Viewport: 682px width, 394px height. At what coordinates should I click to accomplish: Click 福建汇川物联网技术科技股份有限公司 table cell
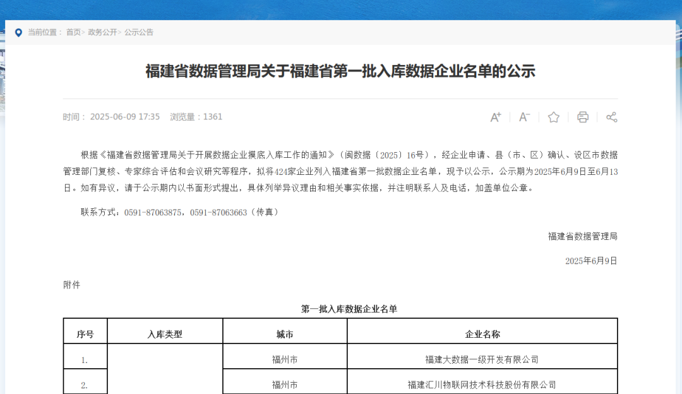pyautogui.click(x=482, y=385)
